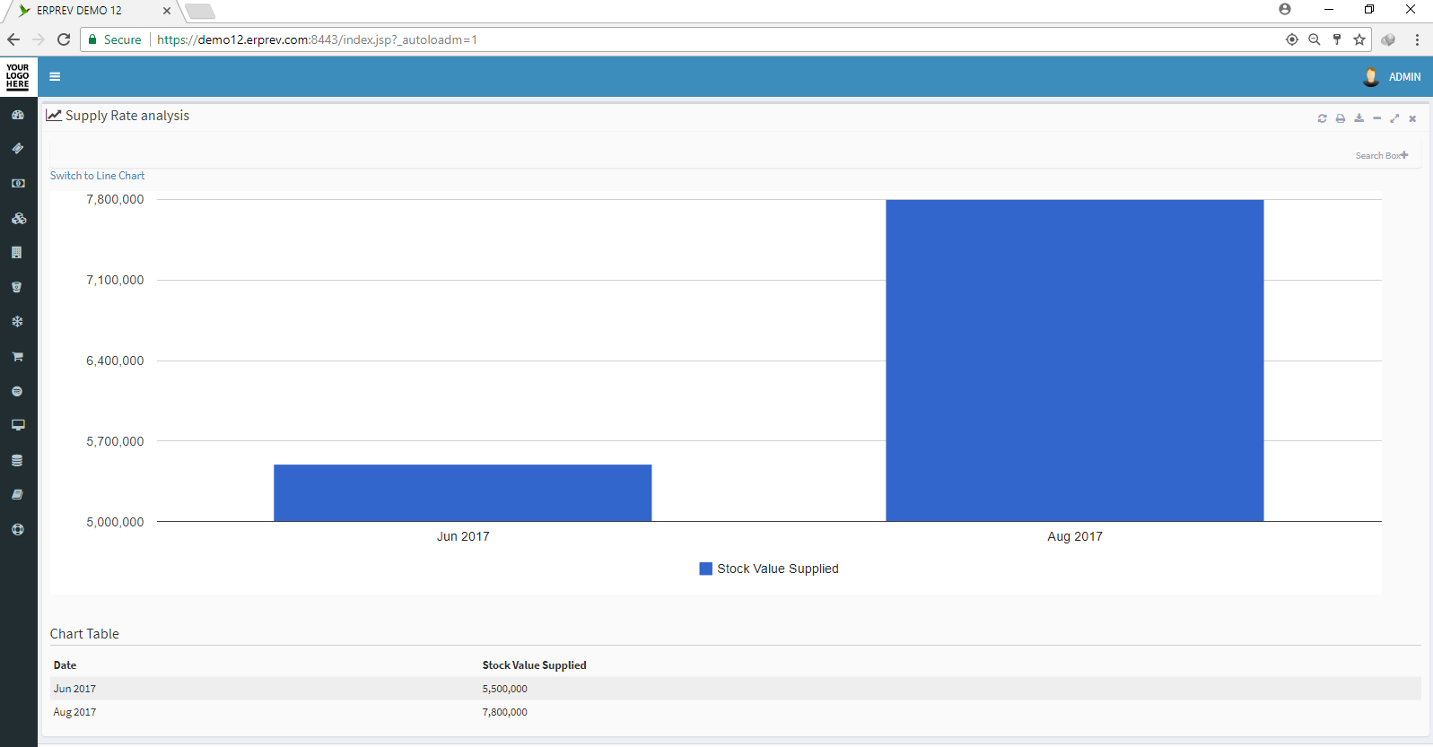This screenshot has height=747, width=1433.
Task: Open the ticket icon in sidebar
Action: click(x=17, y=149)
